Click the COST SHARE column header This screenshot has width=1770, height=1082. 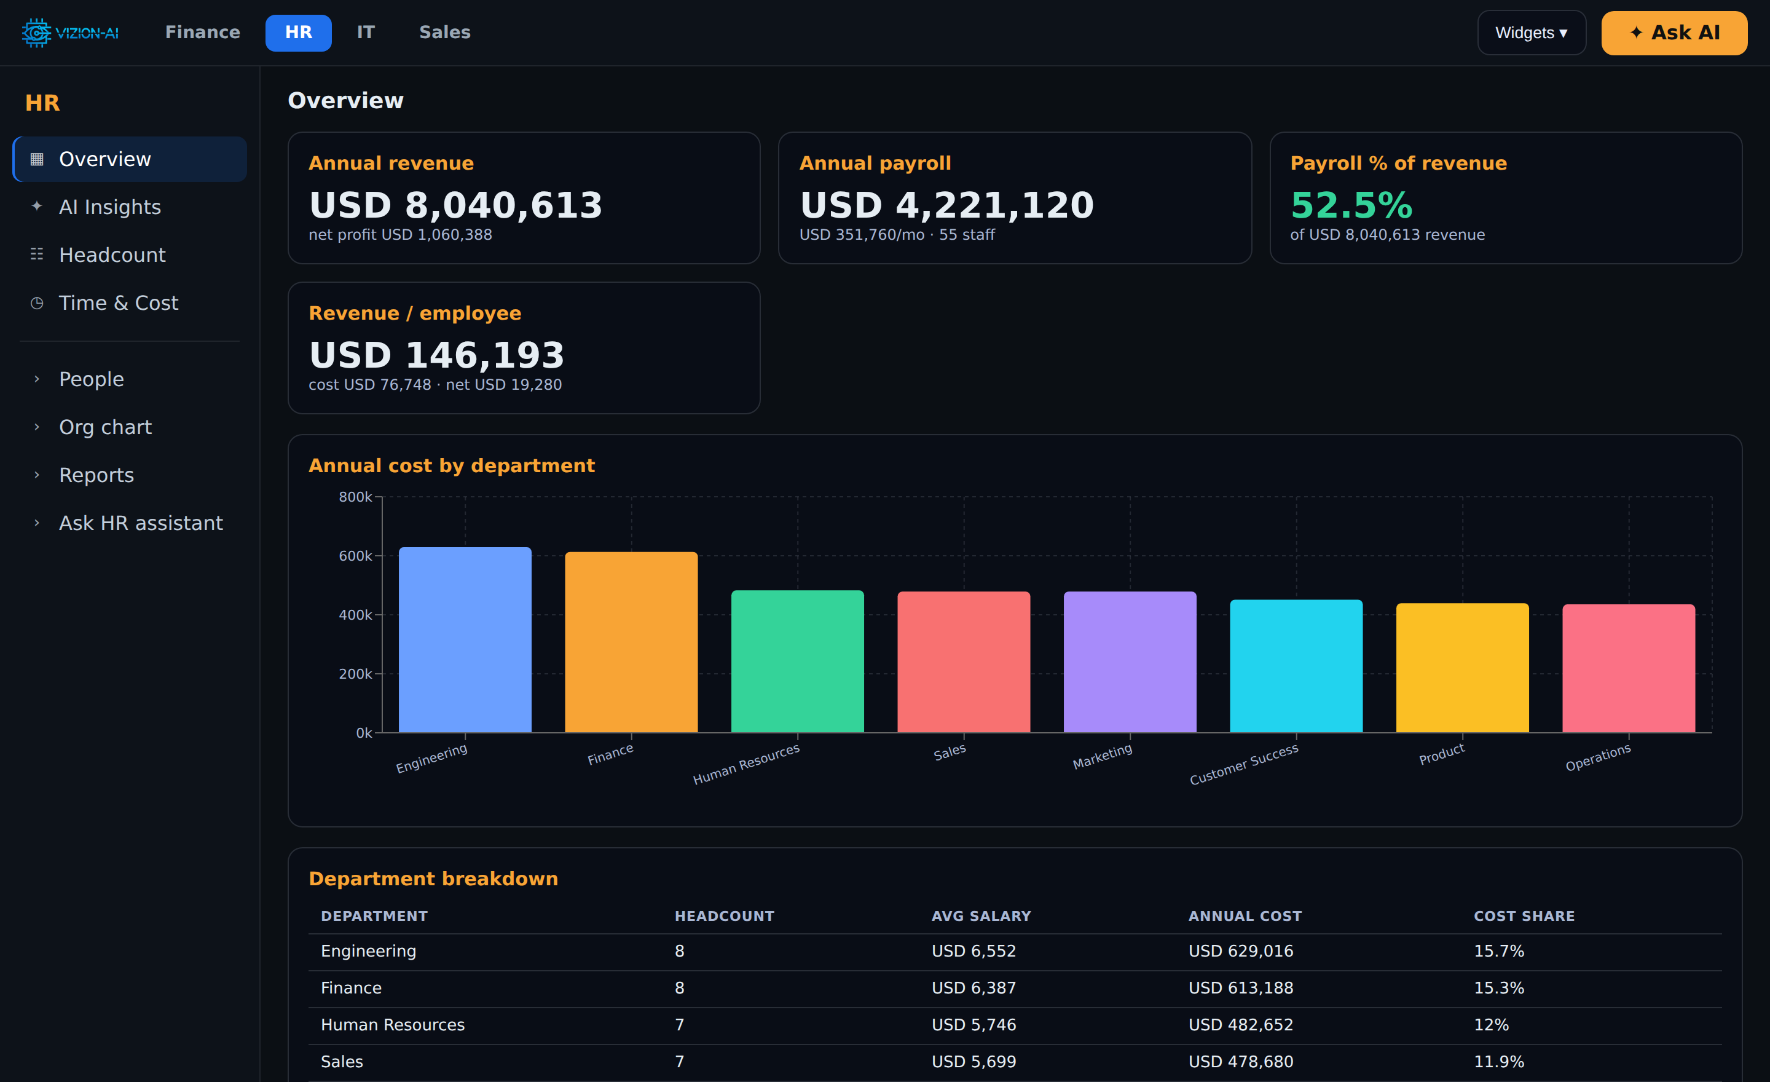(1524, 916)
